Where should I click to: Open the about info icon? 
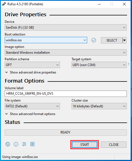click(x=16, y=144)
